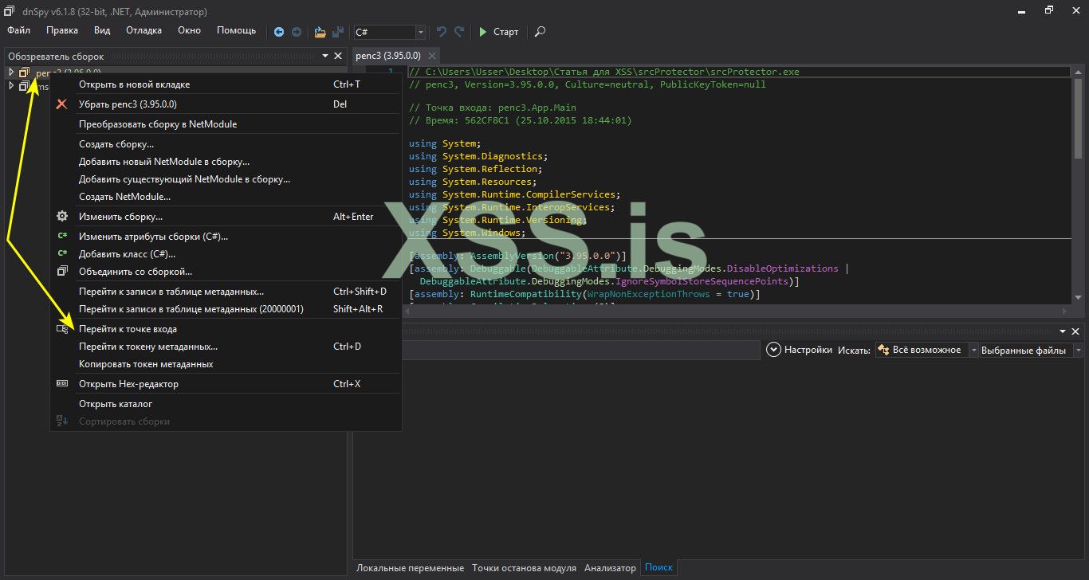The height and width of the screenshot is (580, 1089).
Task: Click the code editor vertical scrollbar
Action: click(1078, 120)
